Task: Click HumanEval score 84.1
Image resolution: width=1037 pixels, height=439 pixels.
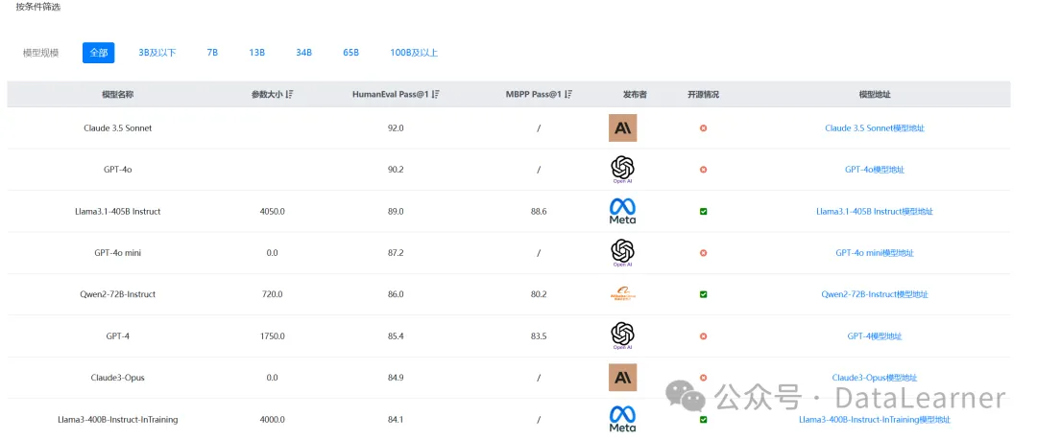Action: coord(396,419)
